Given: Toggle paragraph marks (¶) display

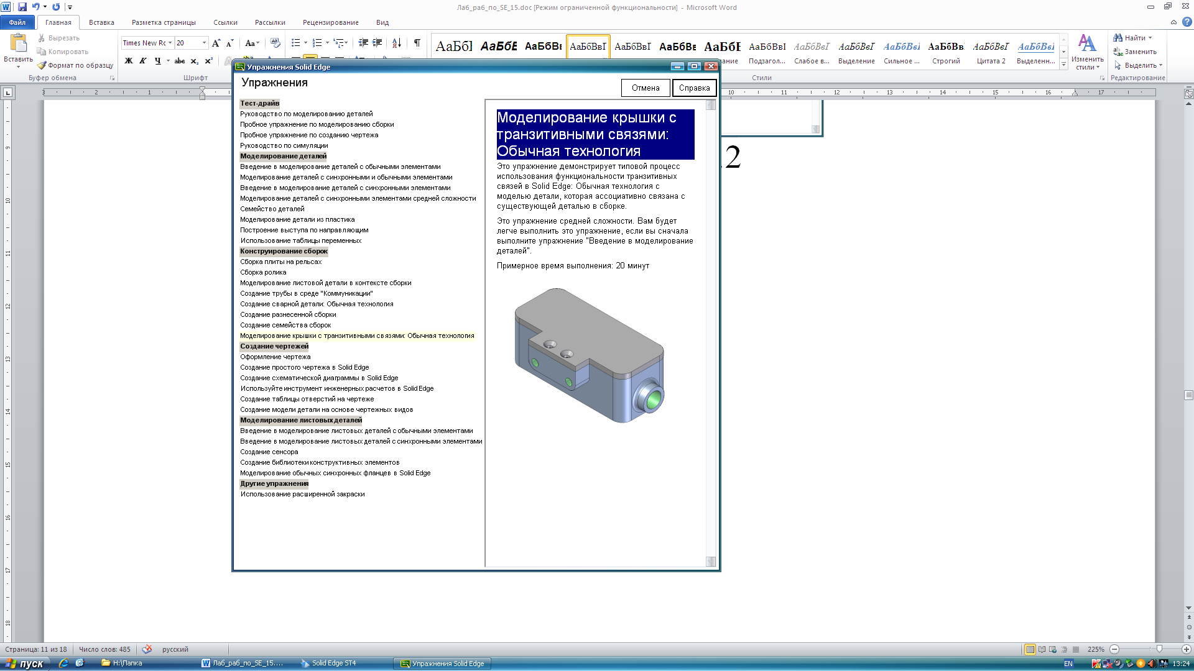Looking at the screenshot, I should (x=417, y=43).
